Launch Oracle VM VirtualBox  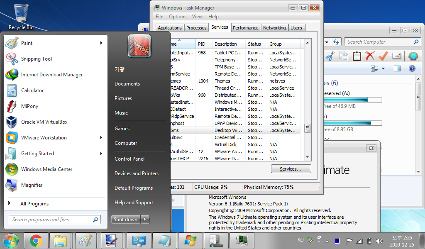pyautogui.click(x=56, y=122)
